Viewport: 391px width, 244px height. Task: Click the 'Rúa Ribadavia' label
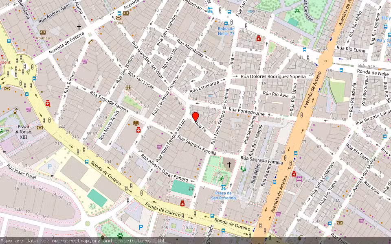click(353, 97)
